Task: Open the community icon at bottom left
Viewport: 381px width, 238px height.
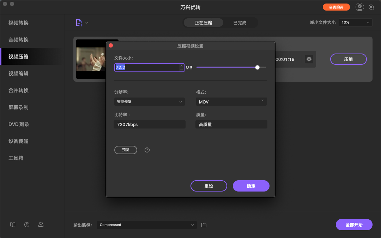Action: pos(41,225)
